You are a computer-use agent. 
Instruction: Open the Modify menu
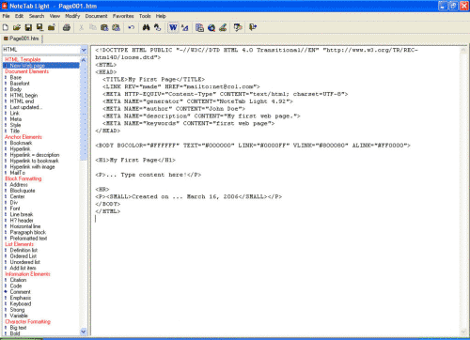72,16
